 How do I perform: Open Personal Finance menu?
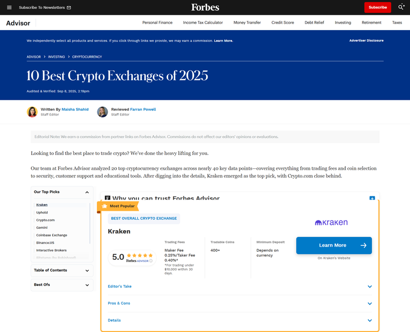[157, 23]
